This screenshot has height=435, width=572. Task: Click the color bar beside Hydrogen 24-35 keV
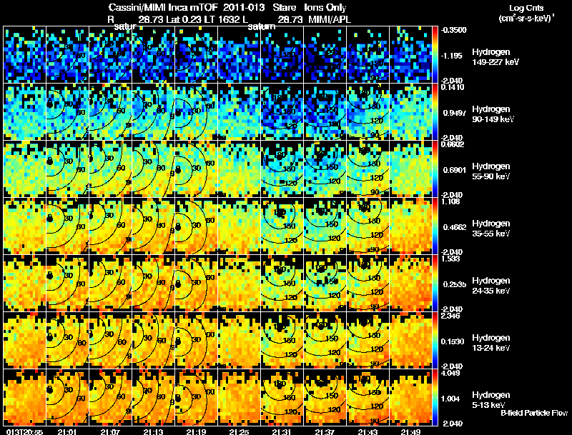435,284
